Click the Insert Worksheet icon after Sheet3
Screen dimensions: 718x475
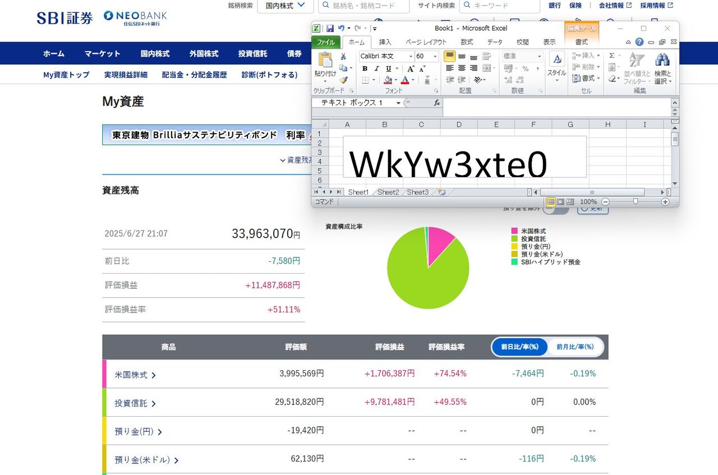click(441, 192)
